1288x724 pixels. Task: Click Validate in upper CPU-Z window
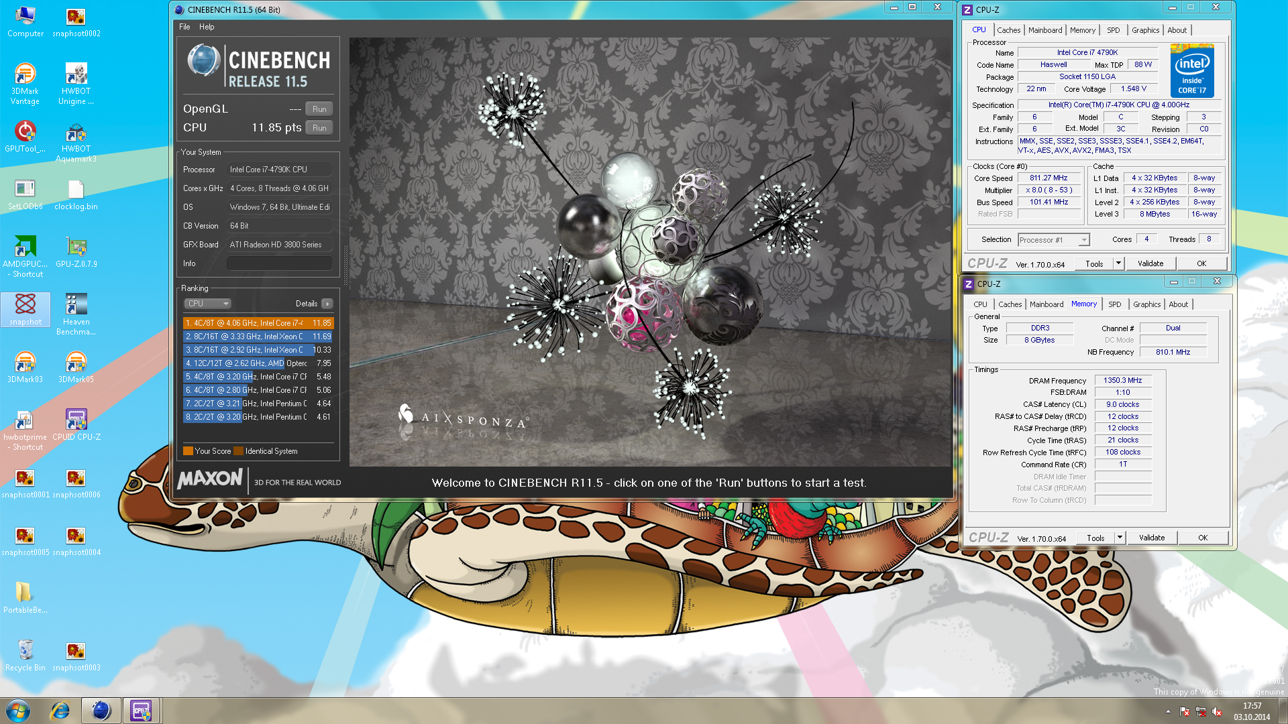click(x=1150, y=264)
